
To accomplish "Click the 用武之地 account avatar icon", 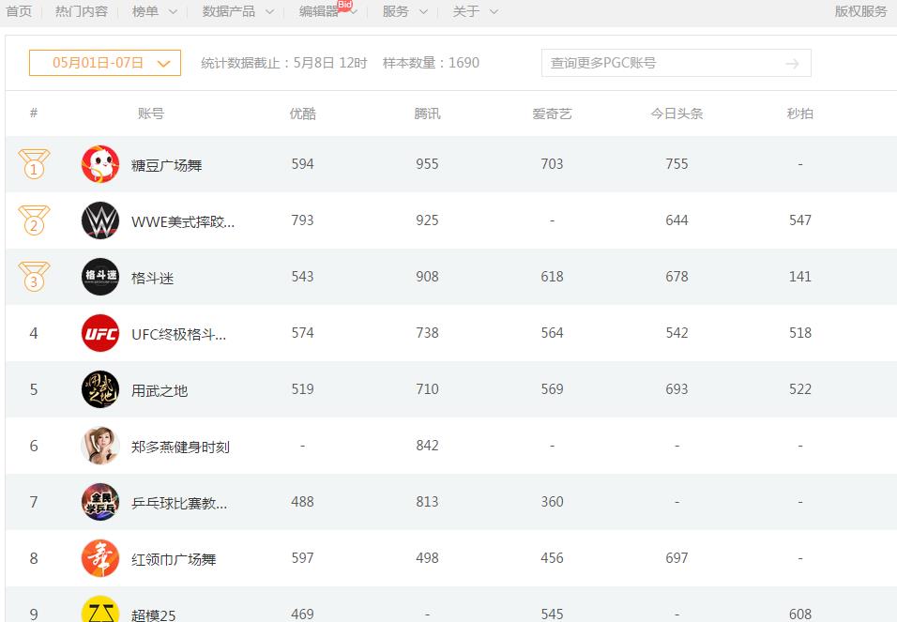I will 100,389.
